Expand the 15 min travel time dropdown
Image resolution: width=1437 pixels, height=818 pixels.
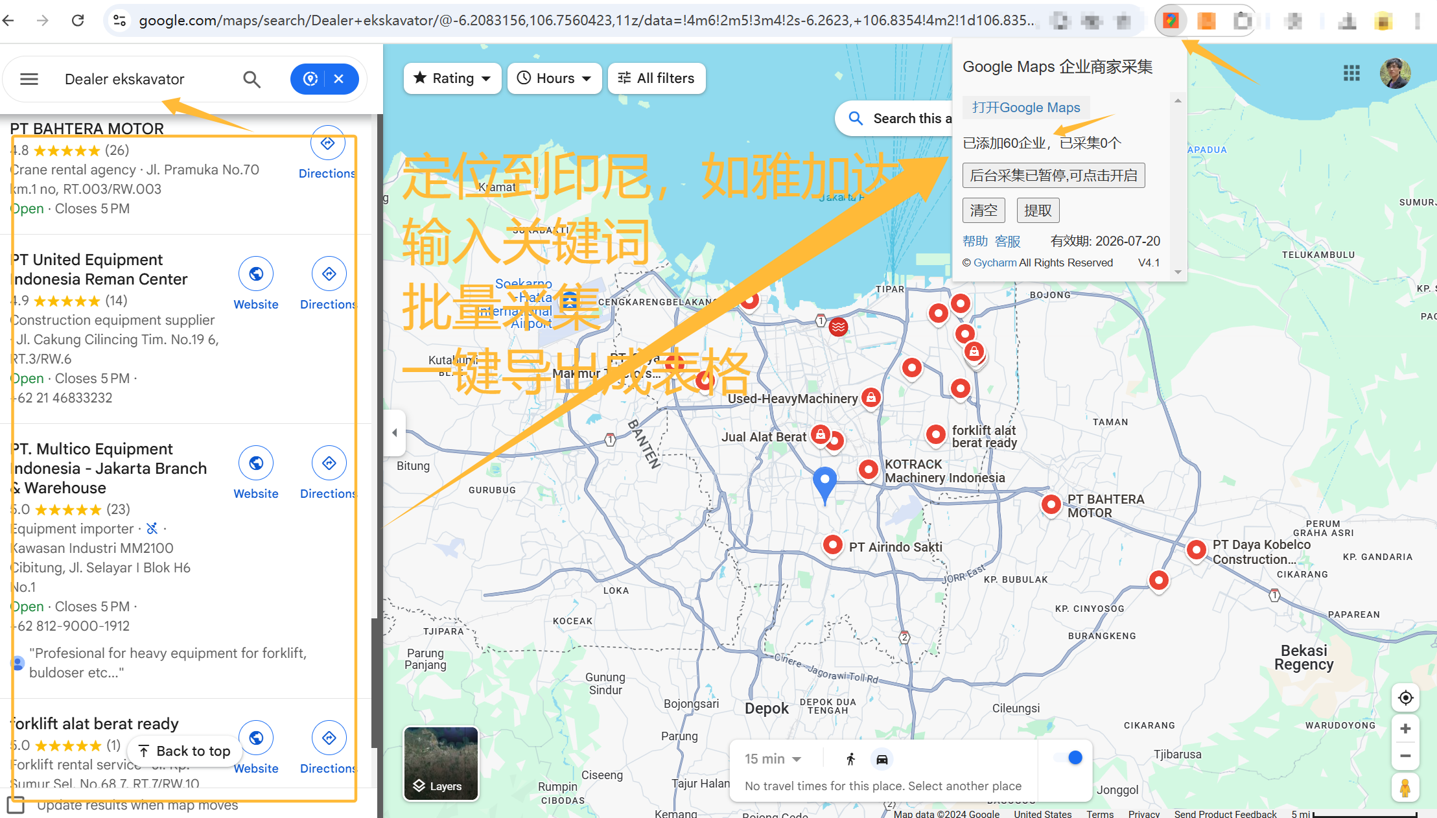click(773, 759)
